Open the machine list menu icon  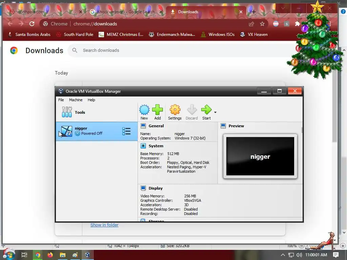pyautogui.click(x=126, y=131)
